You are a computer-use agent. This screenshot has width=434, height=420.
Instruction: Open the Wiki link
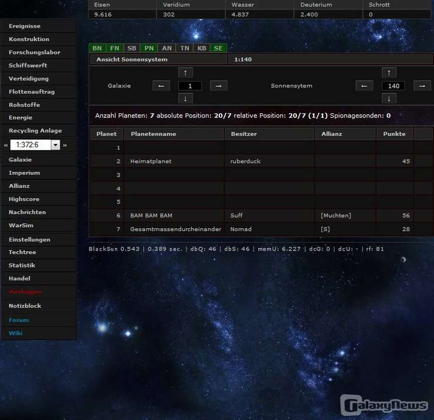click(x=15, y=333)
